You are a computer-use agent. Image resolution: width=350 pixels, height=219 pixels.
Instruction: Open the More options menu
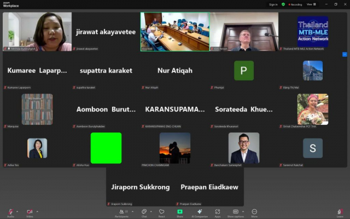pyautogui.click(x=254, y=211)
